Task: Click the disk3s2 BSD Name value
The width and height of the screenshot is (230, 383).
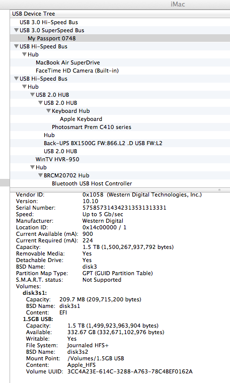Action: (78, 352)
